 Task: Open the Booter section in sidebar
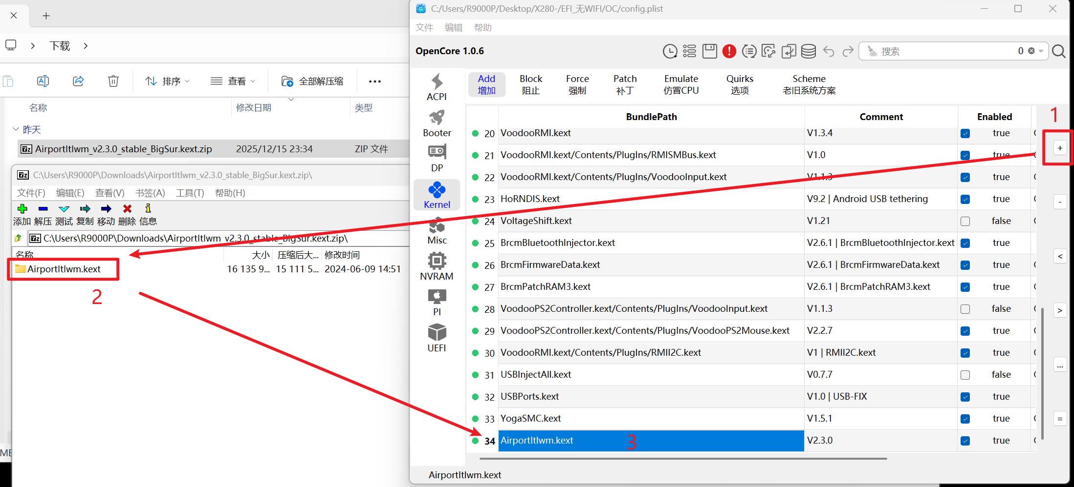pyautogui.click(x=437, y=123)
